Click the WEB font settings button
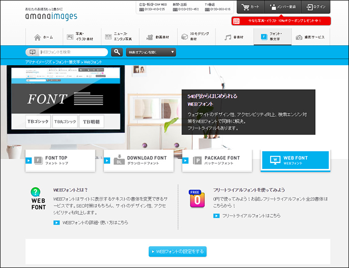 pyautogui.click(x=177, y=252)
